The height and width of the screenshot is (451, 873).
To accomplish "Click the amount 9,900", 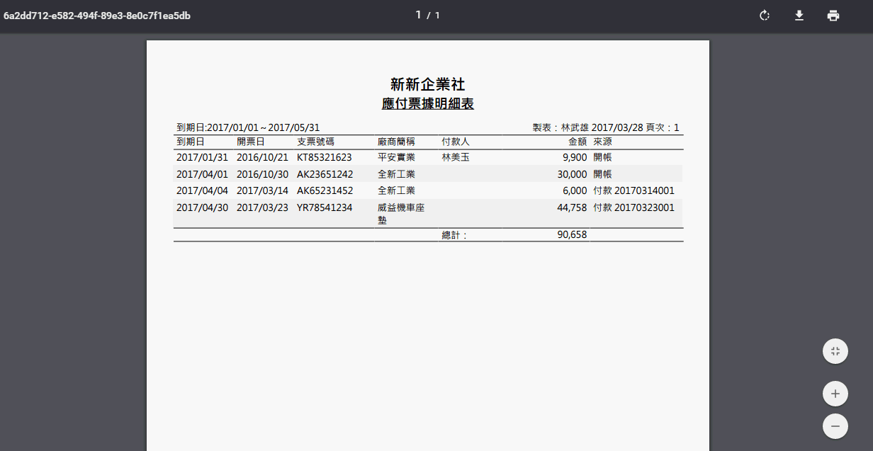I will point(575,157).
